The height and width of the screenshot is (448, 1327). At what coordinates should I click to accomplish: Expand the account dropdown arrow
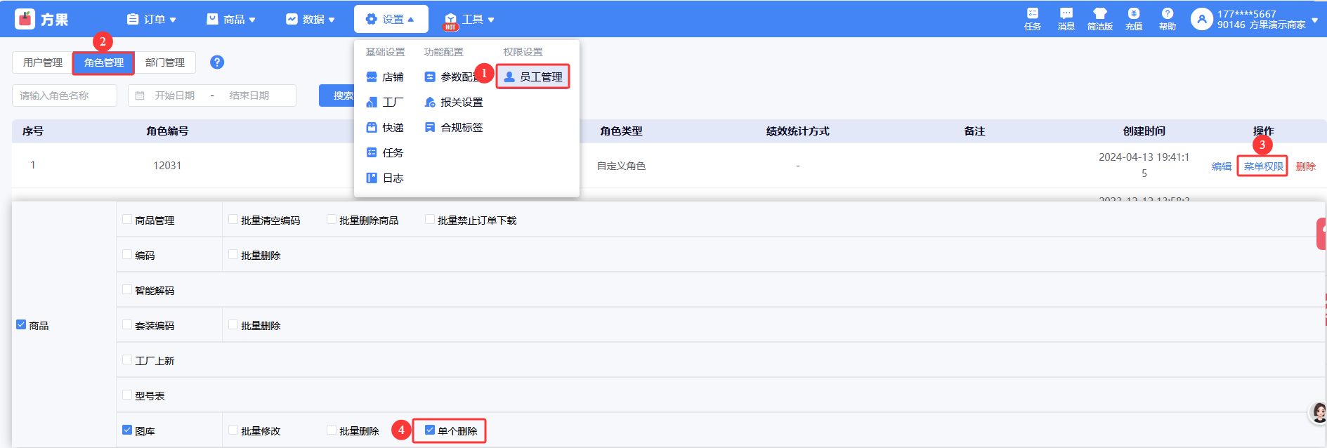click(1314, 20)
